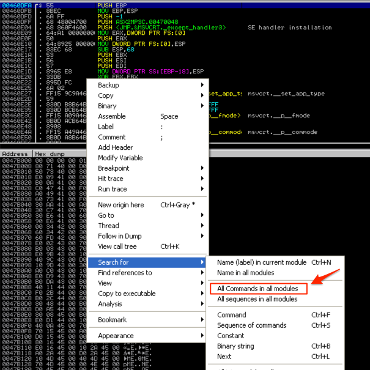
Task: Open Find references to submenu
Action: click(147, 273)
